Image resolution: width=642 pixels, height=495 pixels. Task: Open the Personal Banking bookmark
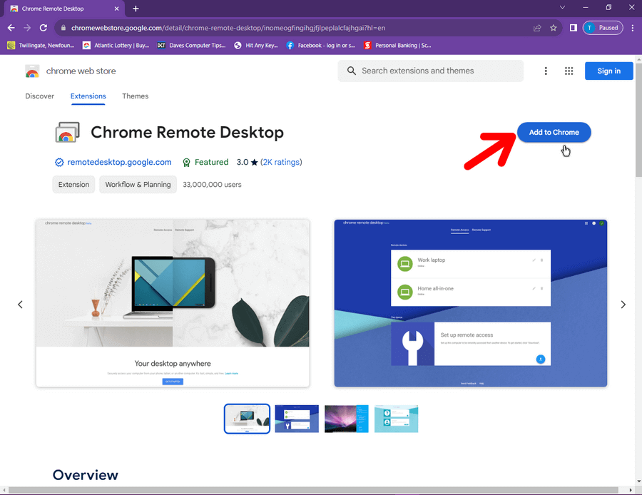click(x=397, y=46)
